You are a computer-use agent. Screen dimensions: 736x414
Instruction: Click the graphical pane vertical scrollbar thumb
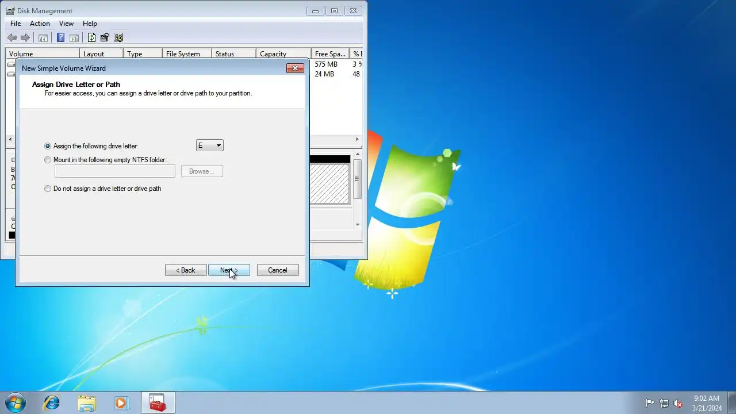(357, 179)
